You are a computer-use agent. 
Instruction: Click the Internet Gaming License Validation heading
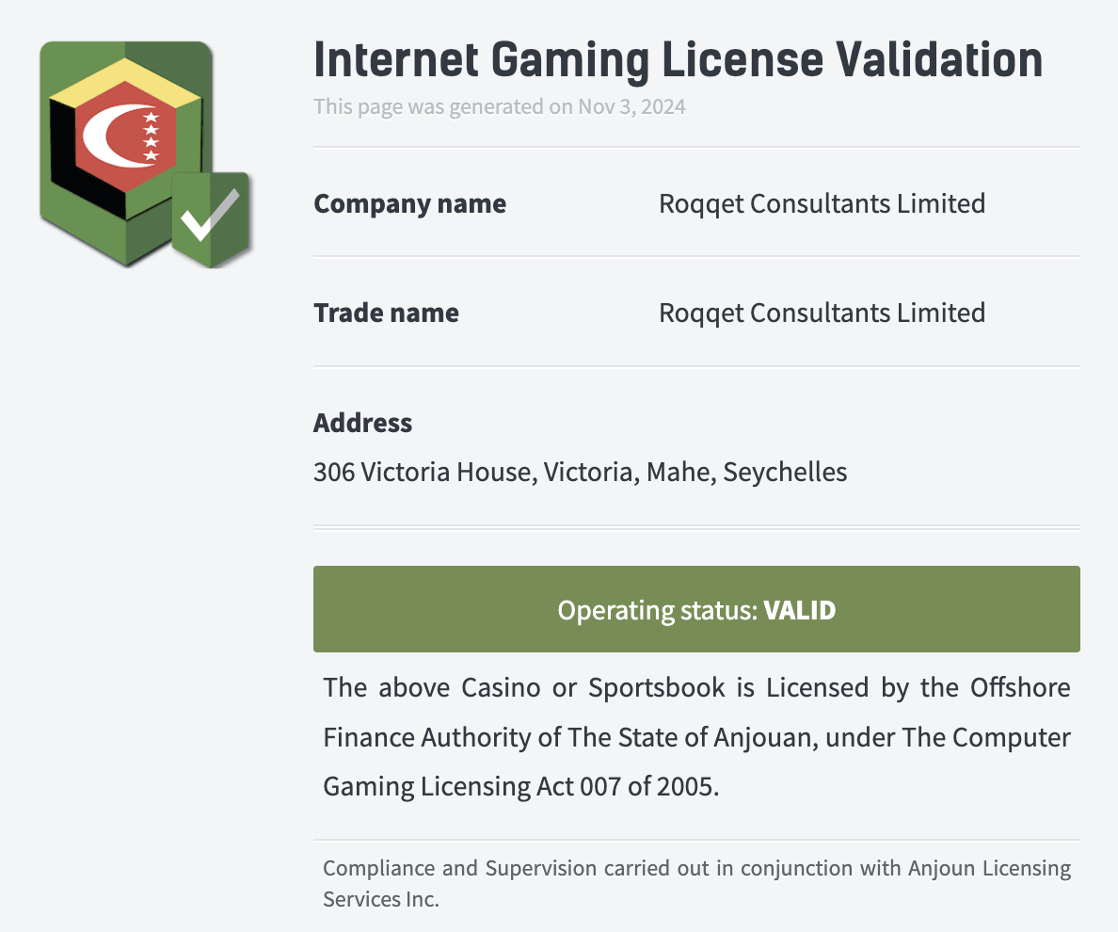[x=678, y=60]
